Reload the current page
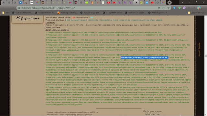Viewport: 207px width, 116px height. [x=13, y=8]
